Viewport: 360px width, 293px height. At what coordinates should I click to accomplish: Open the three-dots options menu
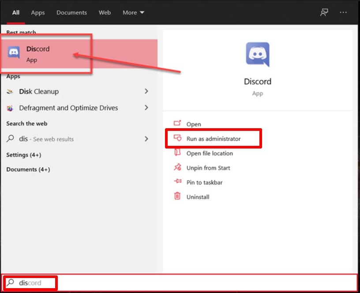coord(343,12)
